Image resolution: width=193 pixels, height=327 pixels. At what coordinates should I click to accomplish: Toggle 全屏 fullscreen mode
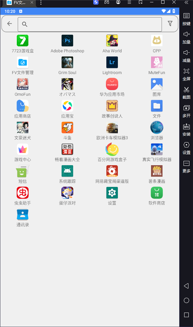186,75
